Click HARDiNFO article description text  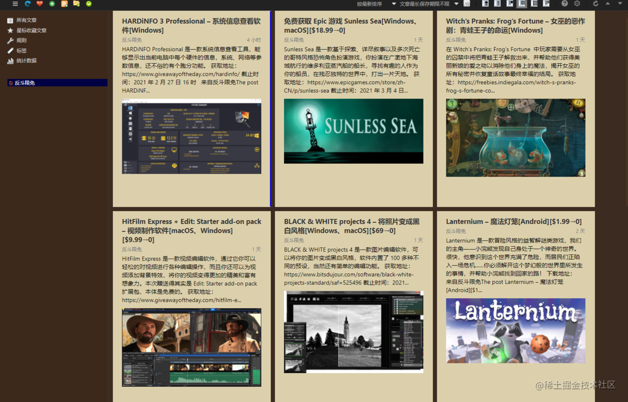[191, 70]
